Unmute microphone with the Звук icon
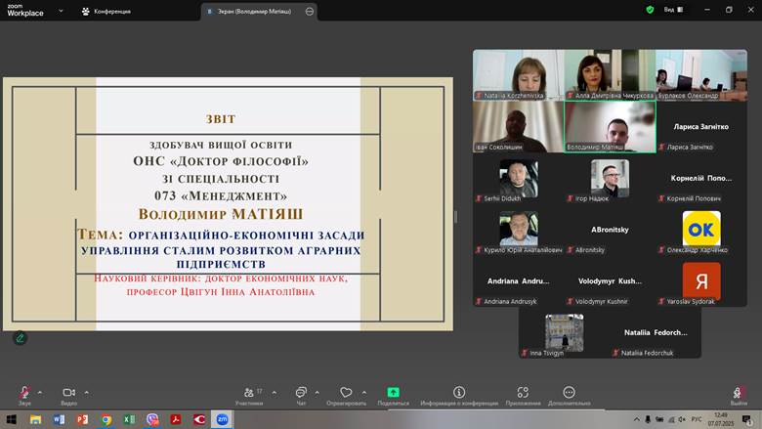 [x=23, y=393]
